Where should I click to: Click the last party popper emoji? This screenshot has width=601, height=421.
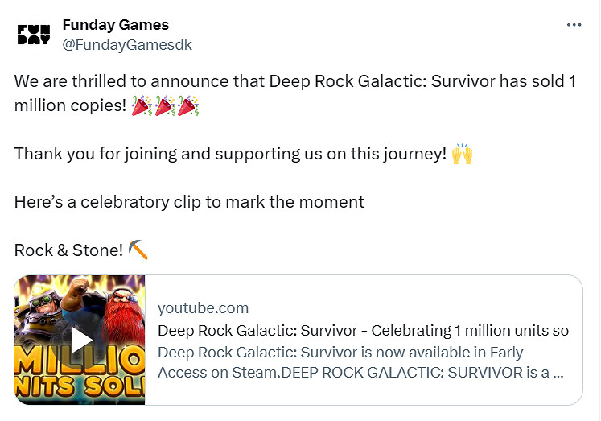(x=188, y=106)
